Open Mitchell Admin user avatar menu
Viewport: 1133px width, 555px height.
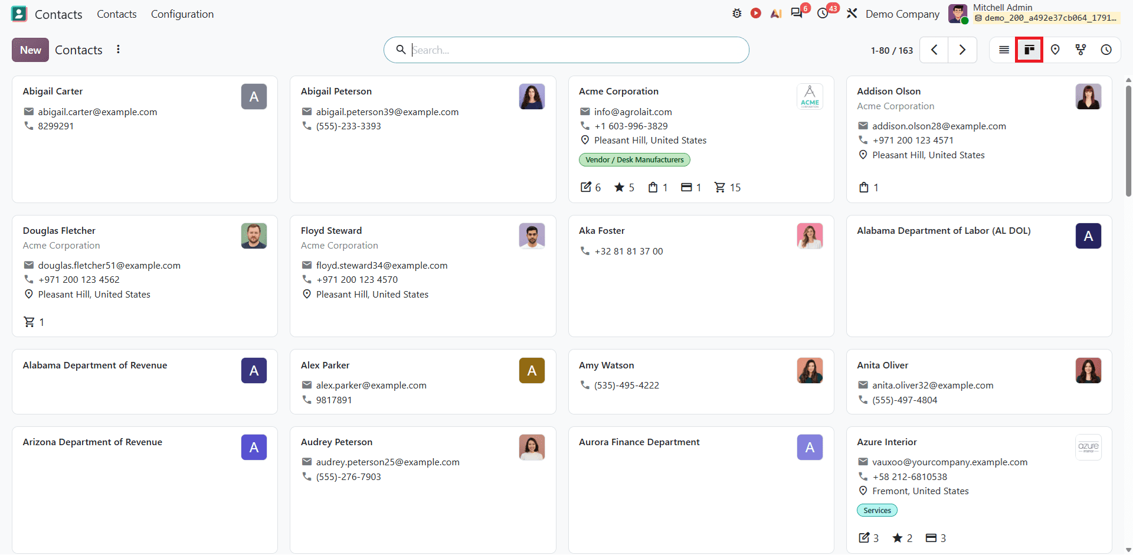click(x=958, y=14)
